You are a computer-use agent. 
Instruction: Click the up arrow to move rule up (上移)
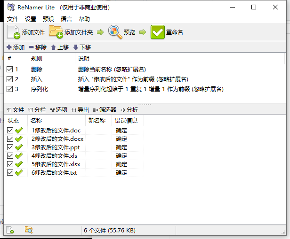(54, 47)
